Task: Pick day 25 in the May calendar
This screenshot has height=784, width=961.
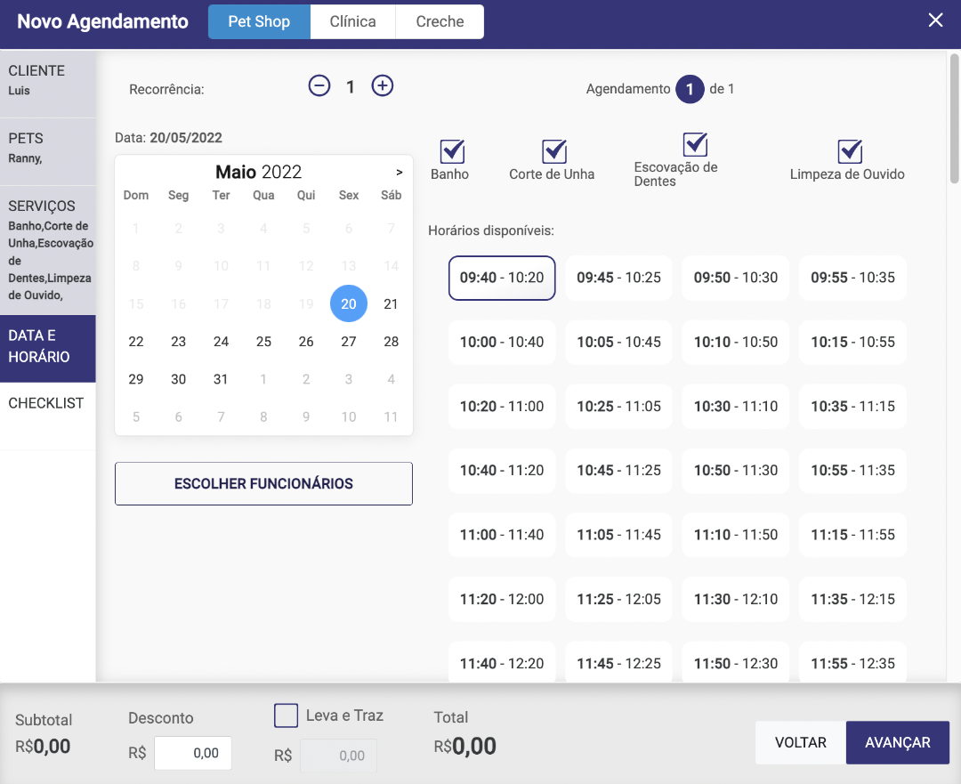Action: [263, 342]
